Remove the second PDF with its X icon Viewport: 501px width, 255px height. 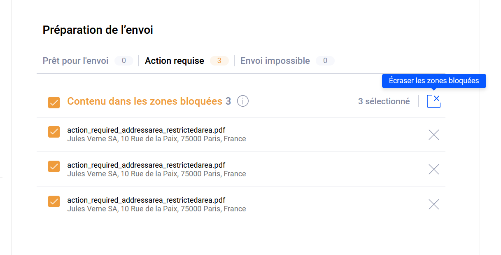(433, 169)
